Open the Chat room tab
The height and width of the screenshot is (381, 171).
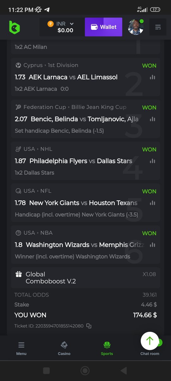(150, 353)
